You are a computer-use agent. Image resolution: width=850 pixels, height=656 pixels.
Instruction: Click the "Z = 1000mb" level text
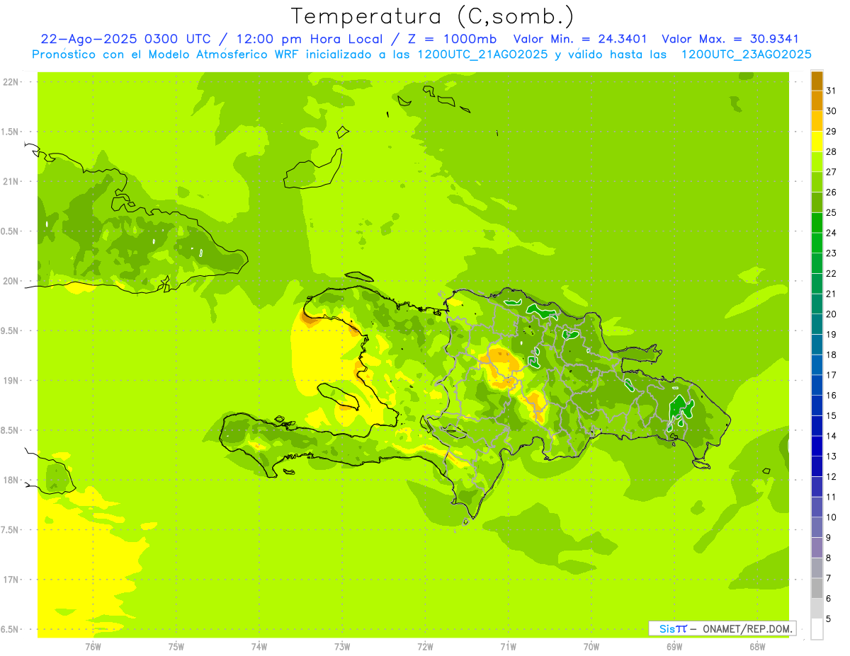[x=453, y=40]
